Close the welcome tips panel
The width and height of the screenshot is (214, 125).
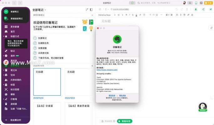92,15
